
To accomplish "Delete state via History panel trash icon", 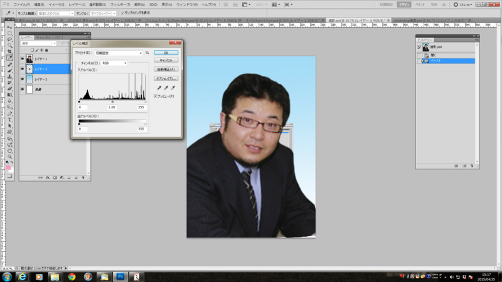I will (472, 166).
